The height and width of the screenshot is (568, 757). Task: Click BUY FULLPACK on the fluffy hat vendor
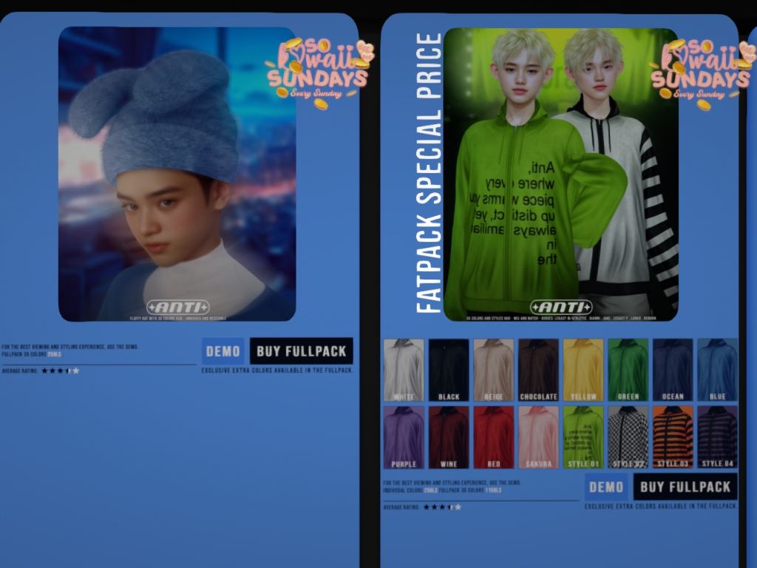tap(302, 351)
